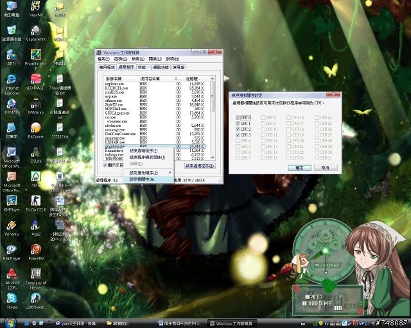Click the process list scroll-up arrow

tap(213, 79)
